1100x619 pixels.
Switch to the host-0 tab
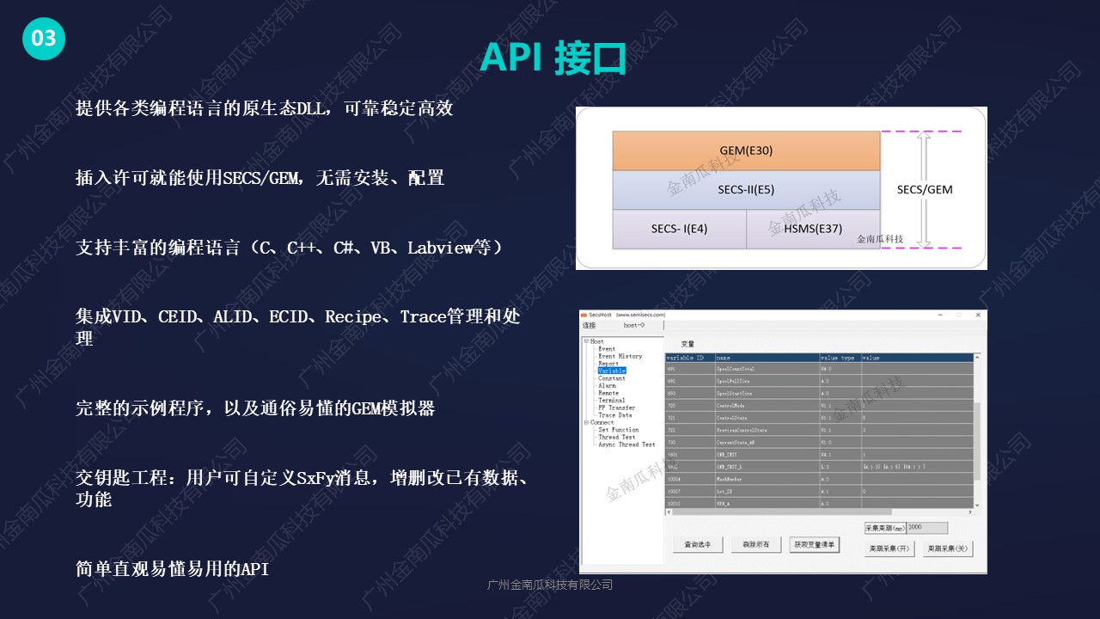point(633,326)
